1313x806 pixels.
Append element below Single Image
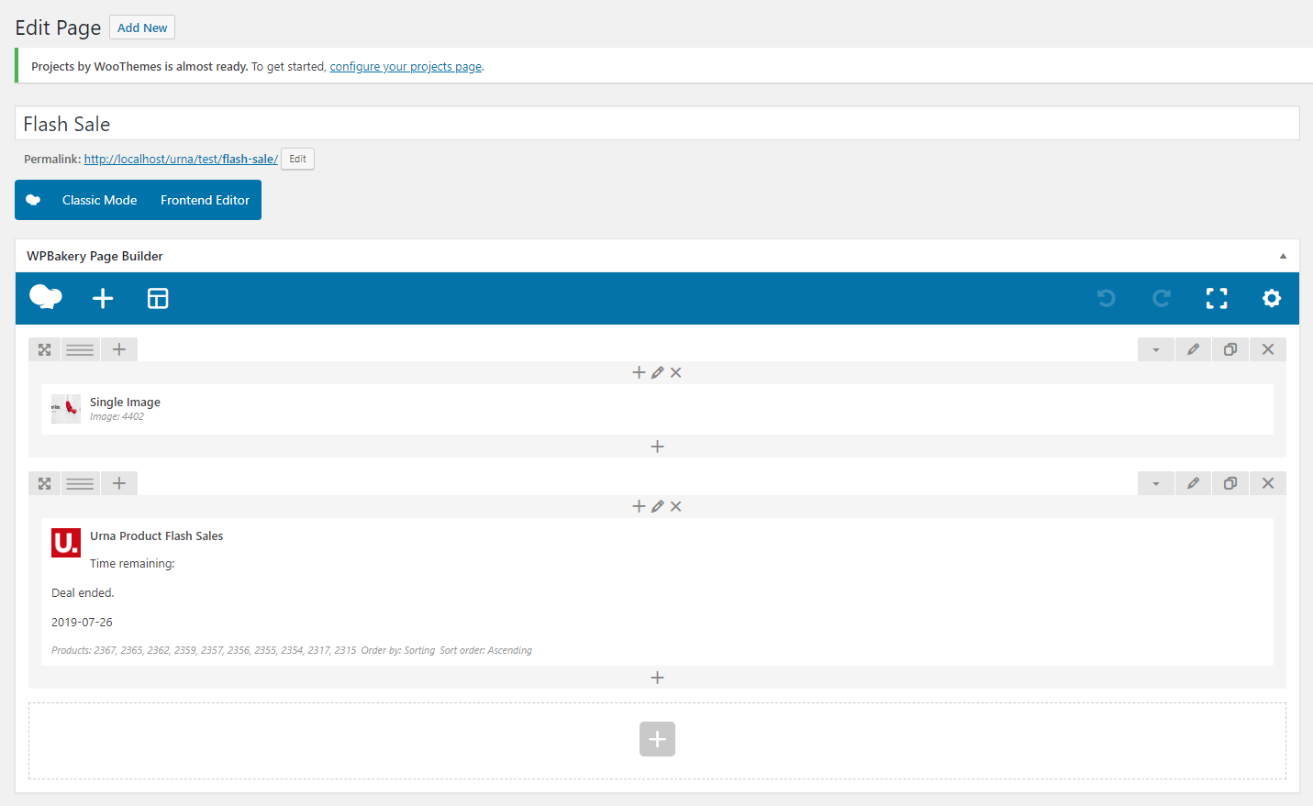657,447
